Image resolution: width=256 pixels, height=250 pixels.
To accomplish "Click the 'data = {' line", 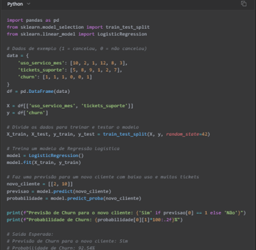I will point(18,55).
